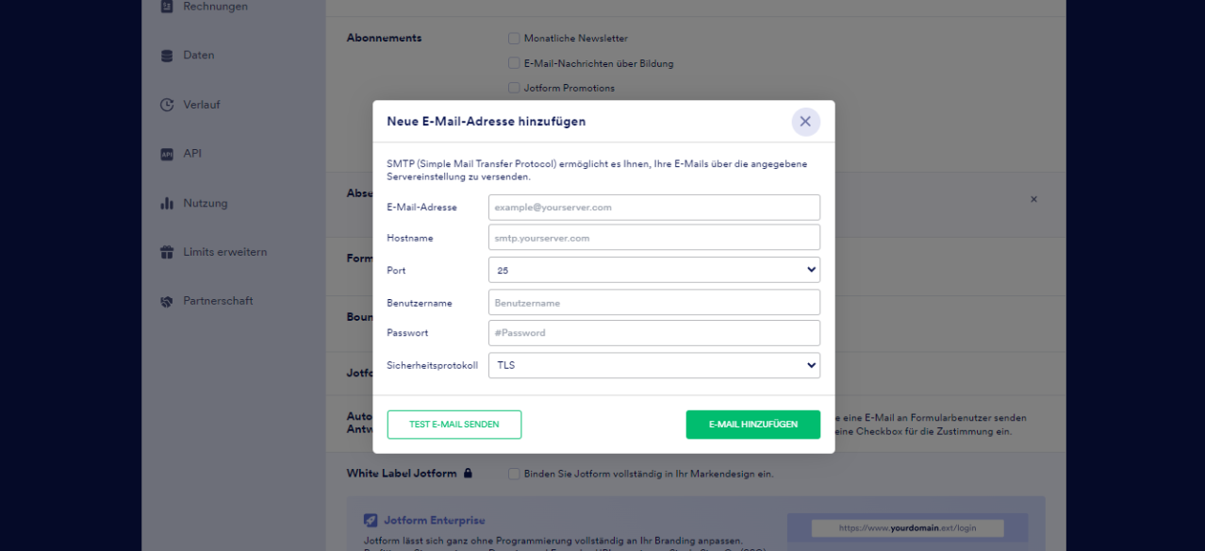Viewport: 1205px width, 551px height.
Task: Expand the Sicherheitsprotokoll dropdown
Action: 653,365
